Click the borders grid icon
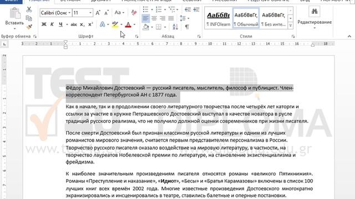Image resolution: width=355 pixels, height=199 pixels. click(x=159, y=27)
